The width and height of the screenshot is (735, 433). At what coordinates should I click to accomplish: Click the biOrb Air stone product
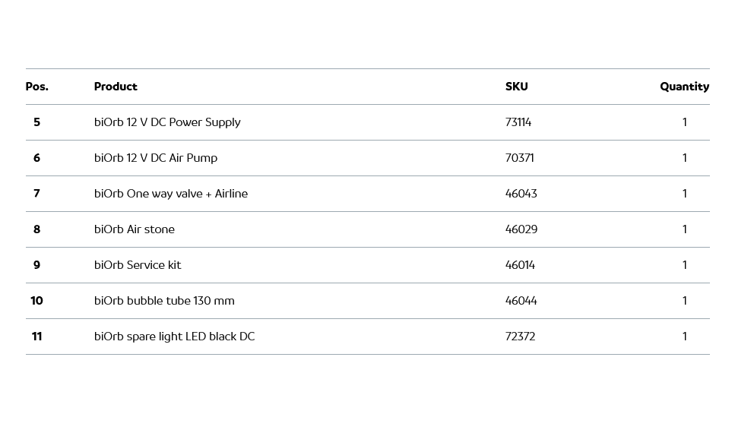135,229
